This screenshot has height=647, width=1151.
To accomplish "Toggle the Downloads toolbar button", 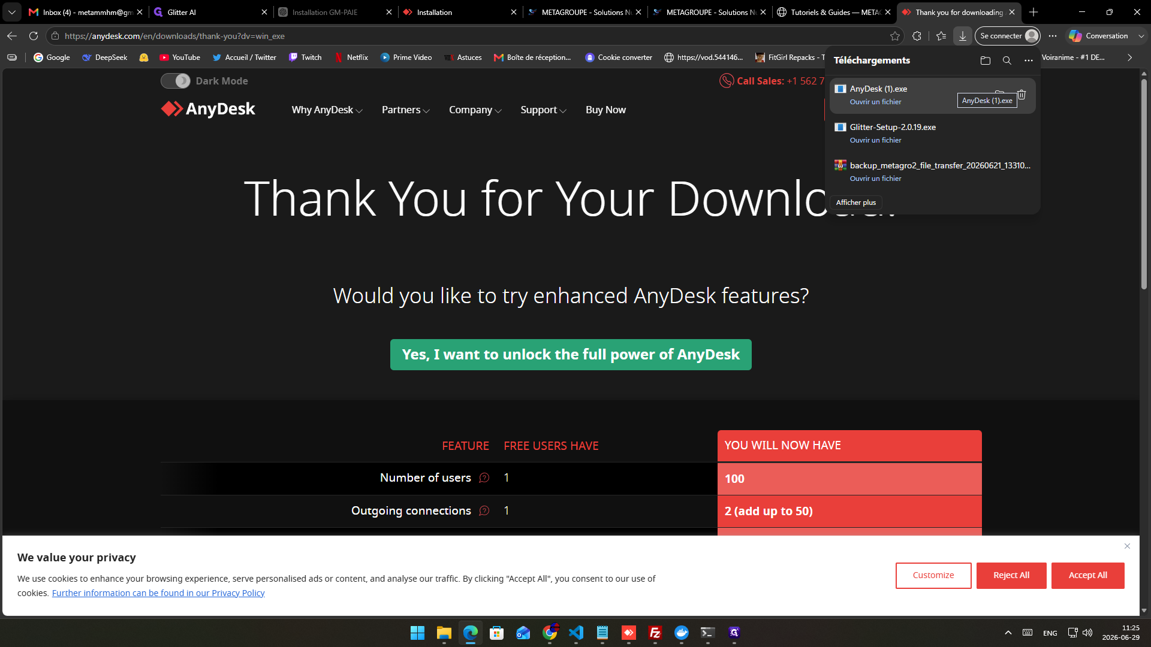I will coord(962,36).
